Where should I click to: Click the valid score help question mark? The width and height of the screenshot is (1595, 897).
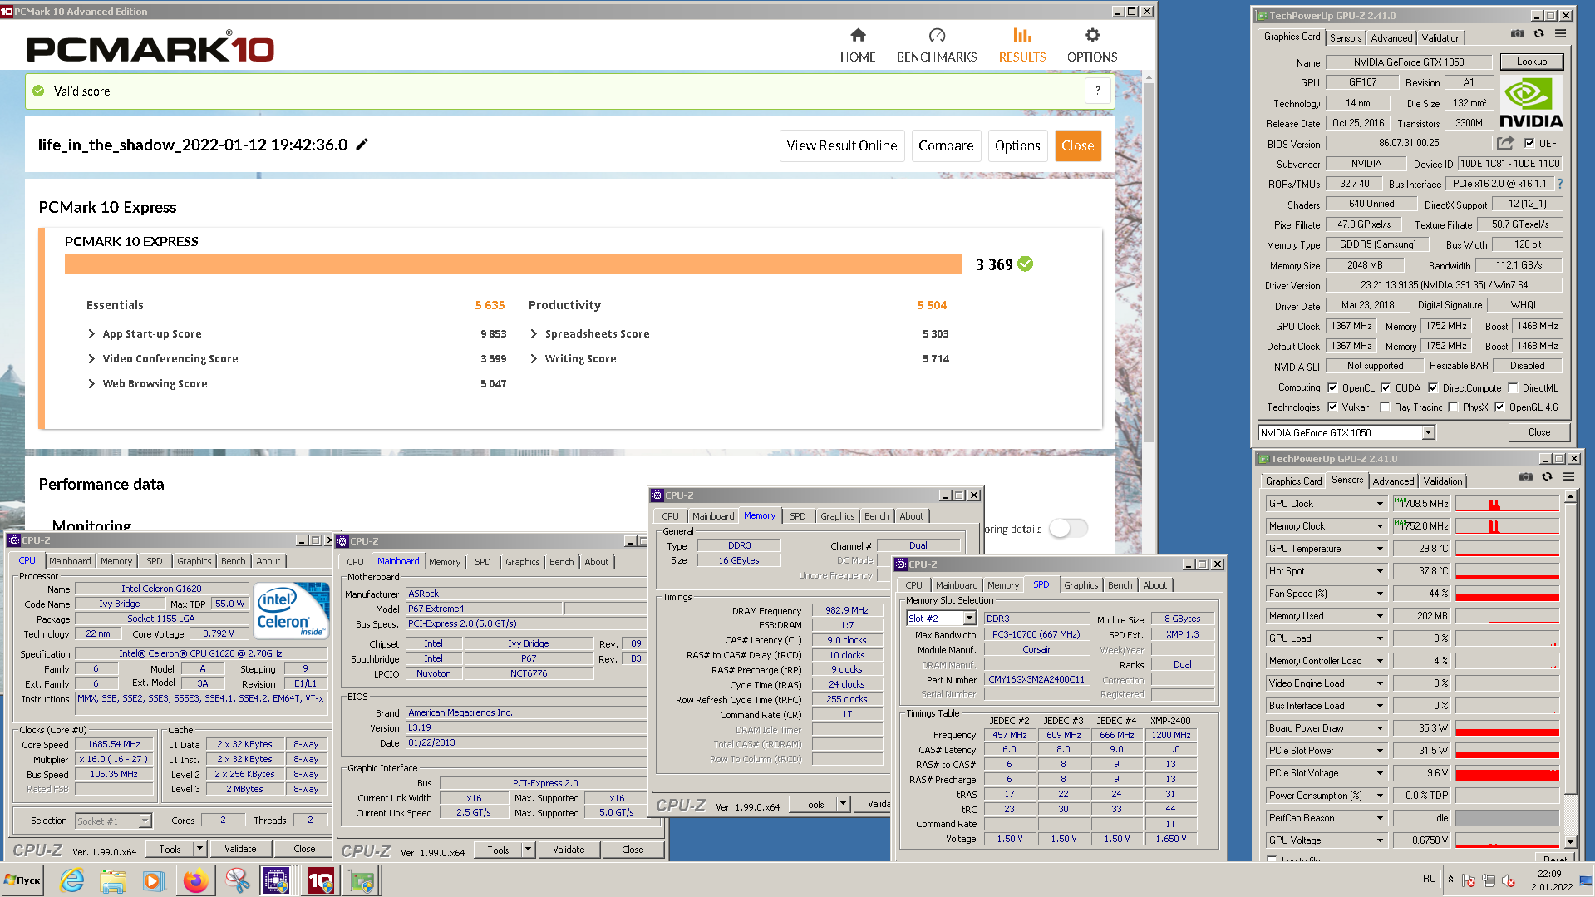[1097, 91]
